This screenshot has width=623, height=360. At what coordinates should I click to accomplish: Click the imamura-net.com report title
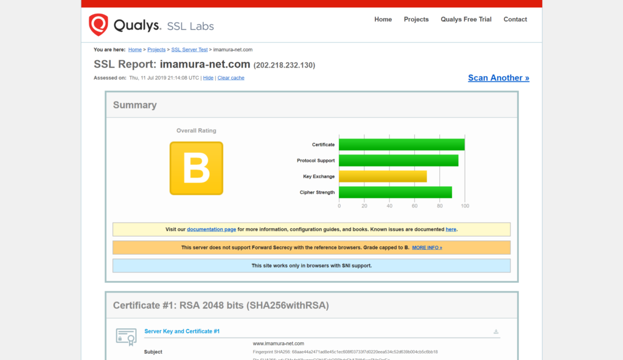click(x=204, y=64)
